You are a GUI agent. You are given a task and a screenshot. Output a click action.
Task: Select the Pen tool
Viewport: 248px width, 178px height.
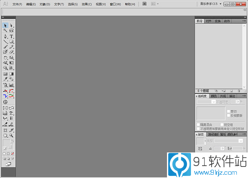coord(5,36)
